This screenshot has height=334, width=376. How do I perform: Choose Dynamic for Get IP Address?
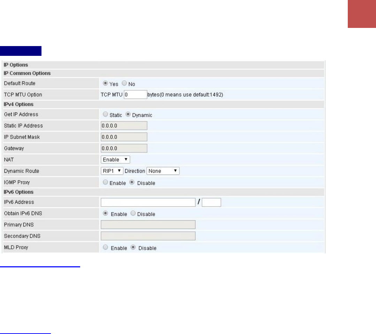pyautogui.click(x=128, y=114)
